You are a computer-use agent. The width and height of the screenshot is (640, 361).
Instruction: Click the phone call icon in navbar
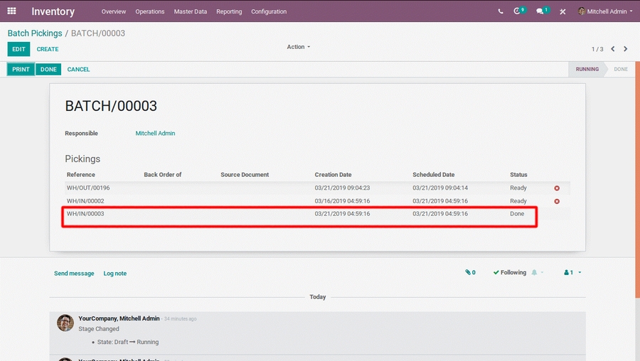(x=501, y=11)
